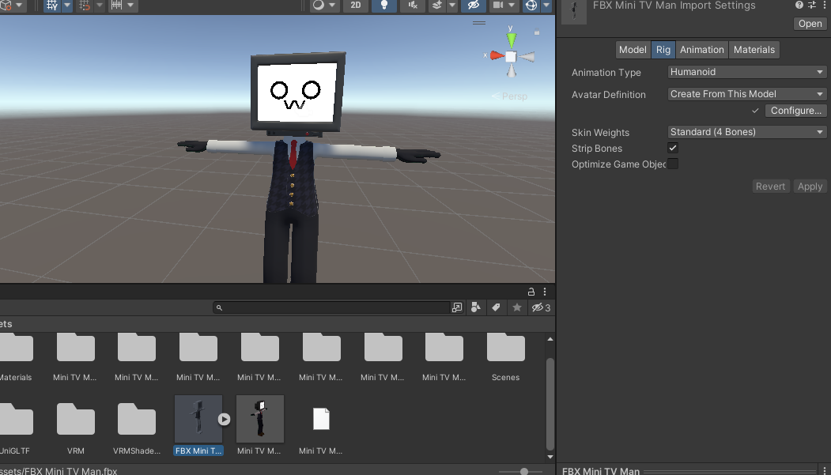831x475 pixels.
Task: Select the Rig tab
Action: coord(663,50)
